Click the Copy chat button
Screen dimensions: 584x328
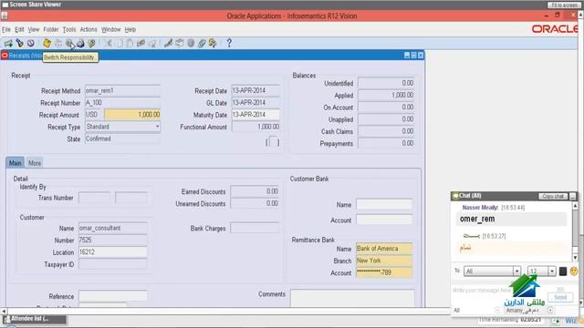click(553, 196)
